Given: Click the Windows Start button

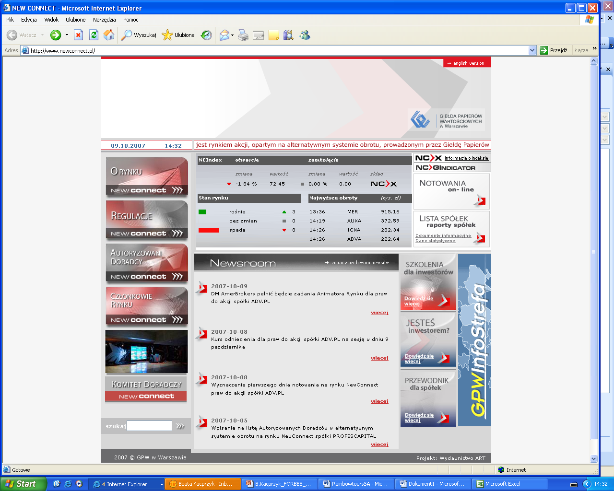Looking at the screenshot, I should point(23,484).
